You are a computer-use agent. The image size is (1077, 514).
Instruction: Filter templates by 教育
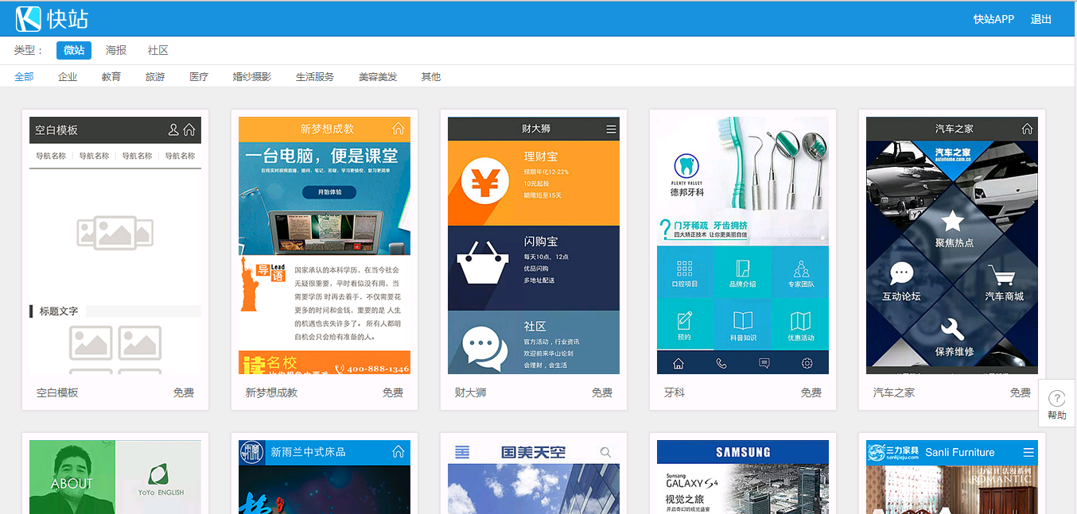click(111, 77)
